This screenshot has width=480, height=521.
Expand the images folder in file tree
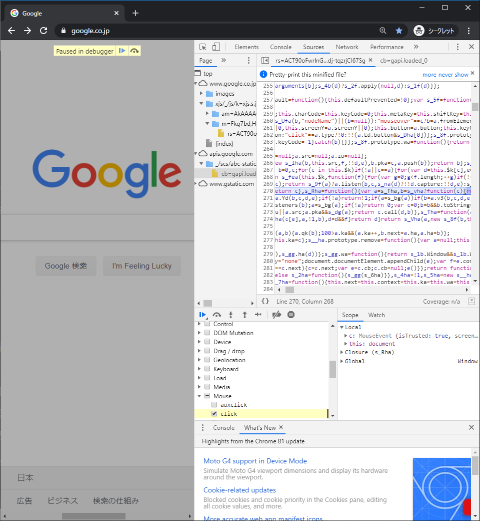click(201, 93)
